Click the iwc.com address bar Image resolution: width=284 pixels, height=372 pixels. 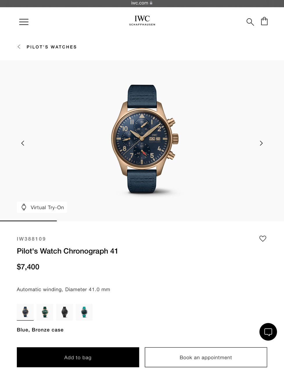[142, 3]
